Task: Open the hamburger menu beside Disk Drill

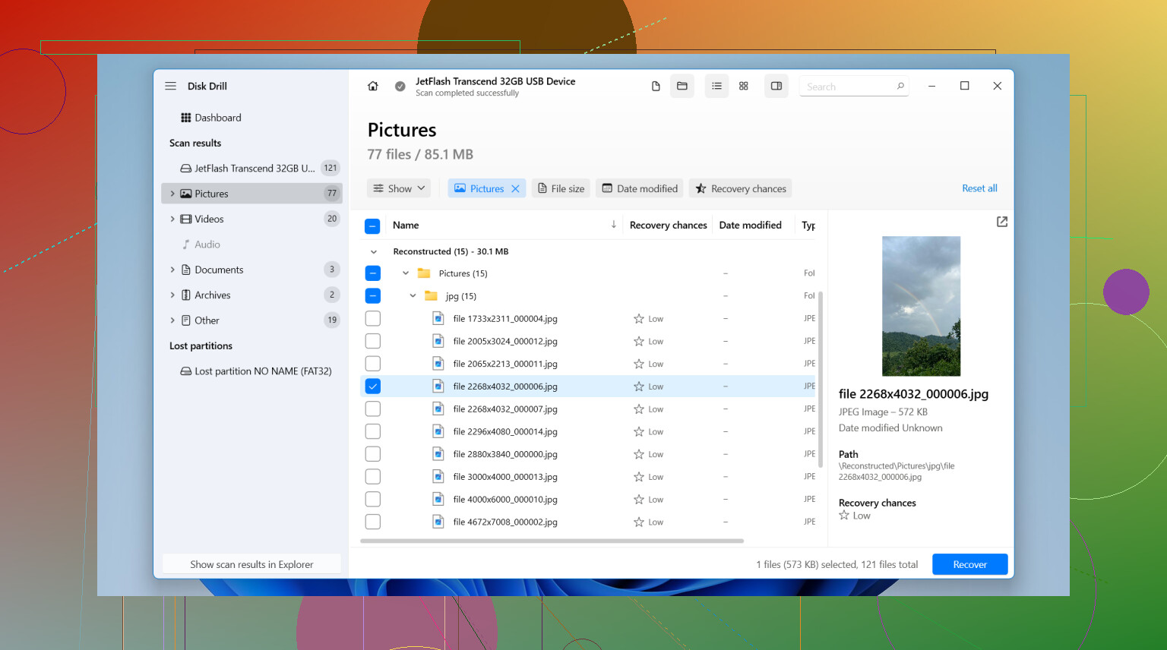Action: pyautogui.click(x=170, y=86)
